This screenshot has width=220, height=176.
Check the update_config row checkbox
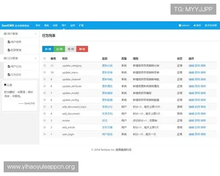pyautogui.click(x=44, y=100)
